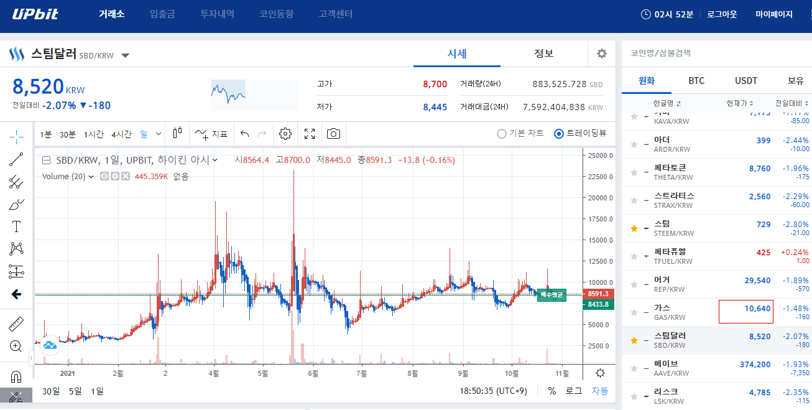Select the ruler measure tool
The height and width of the screenshot is (410, 812).
16,324
